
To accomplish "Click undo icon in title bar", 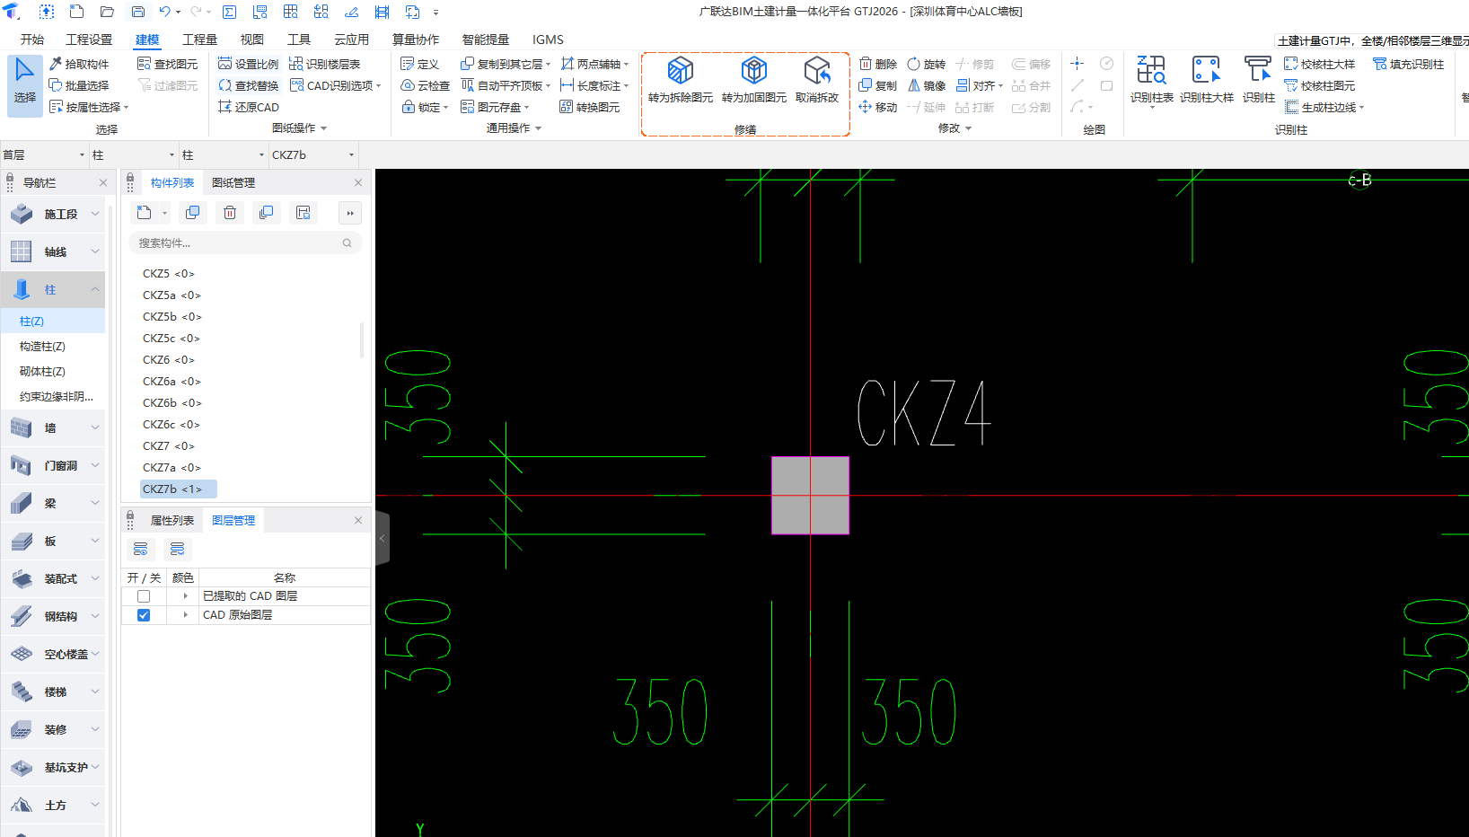I will (164, 12).
